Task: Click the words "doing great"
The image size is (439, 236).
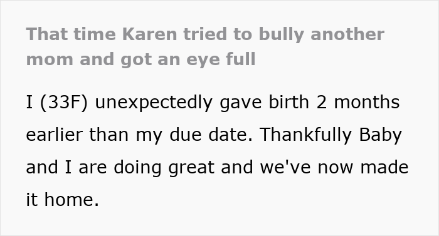Action: coord(164,167)
